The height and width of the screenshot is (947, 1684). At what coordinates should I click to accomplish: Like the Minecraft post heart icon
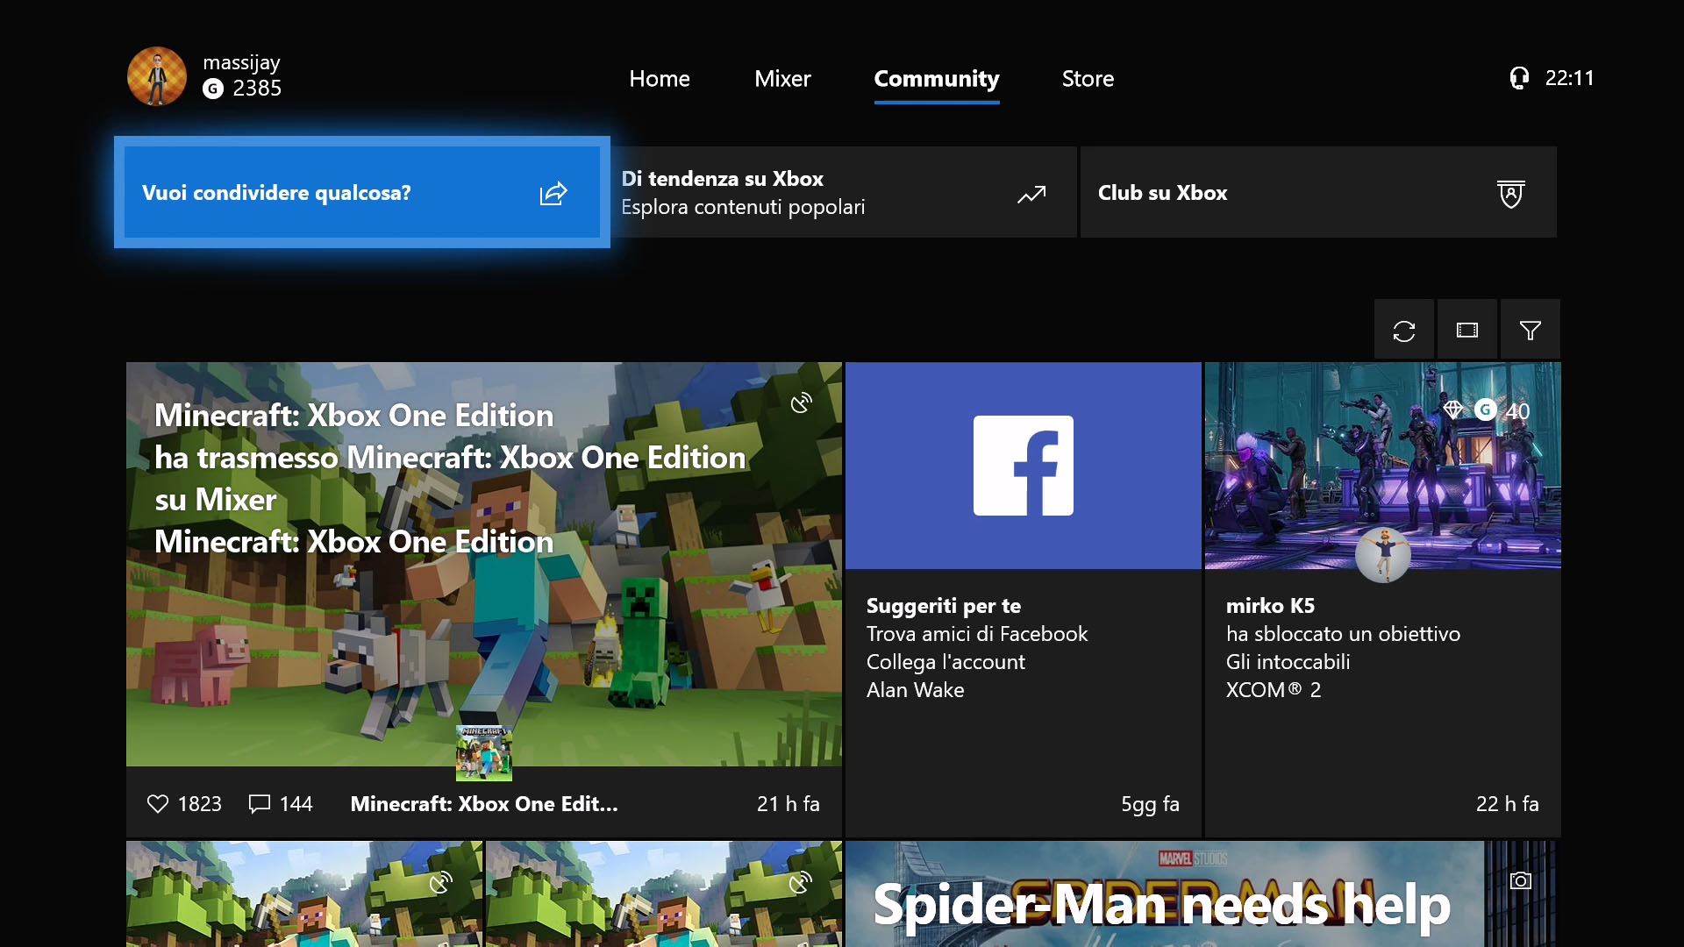coord(158,803)
